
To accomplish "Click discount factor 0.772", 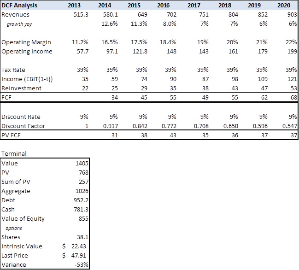I will 169,126.
